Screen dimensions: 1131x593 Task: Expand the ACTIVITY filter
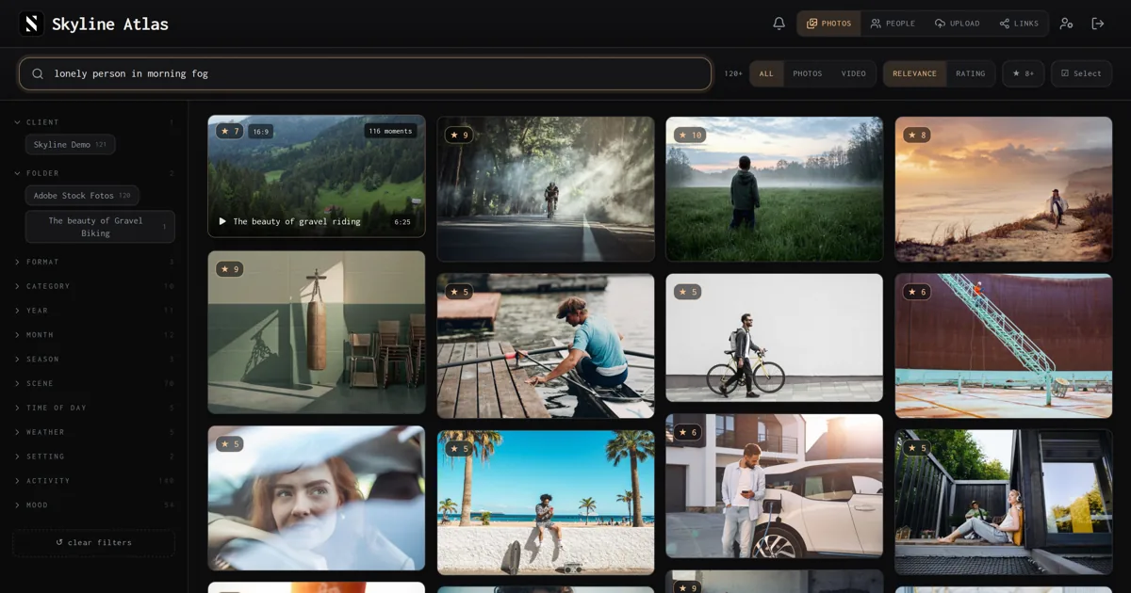(94, 481)
